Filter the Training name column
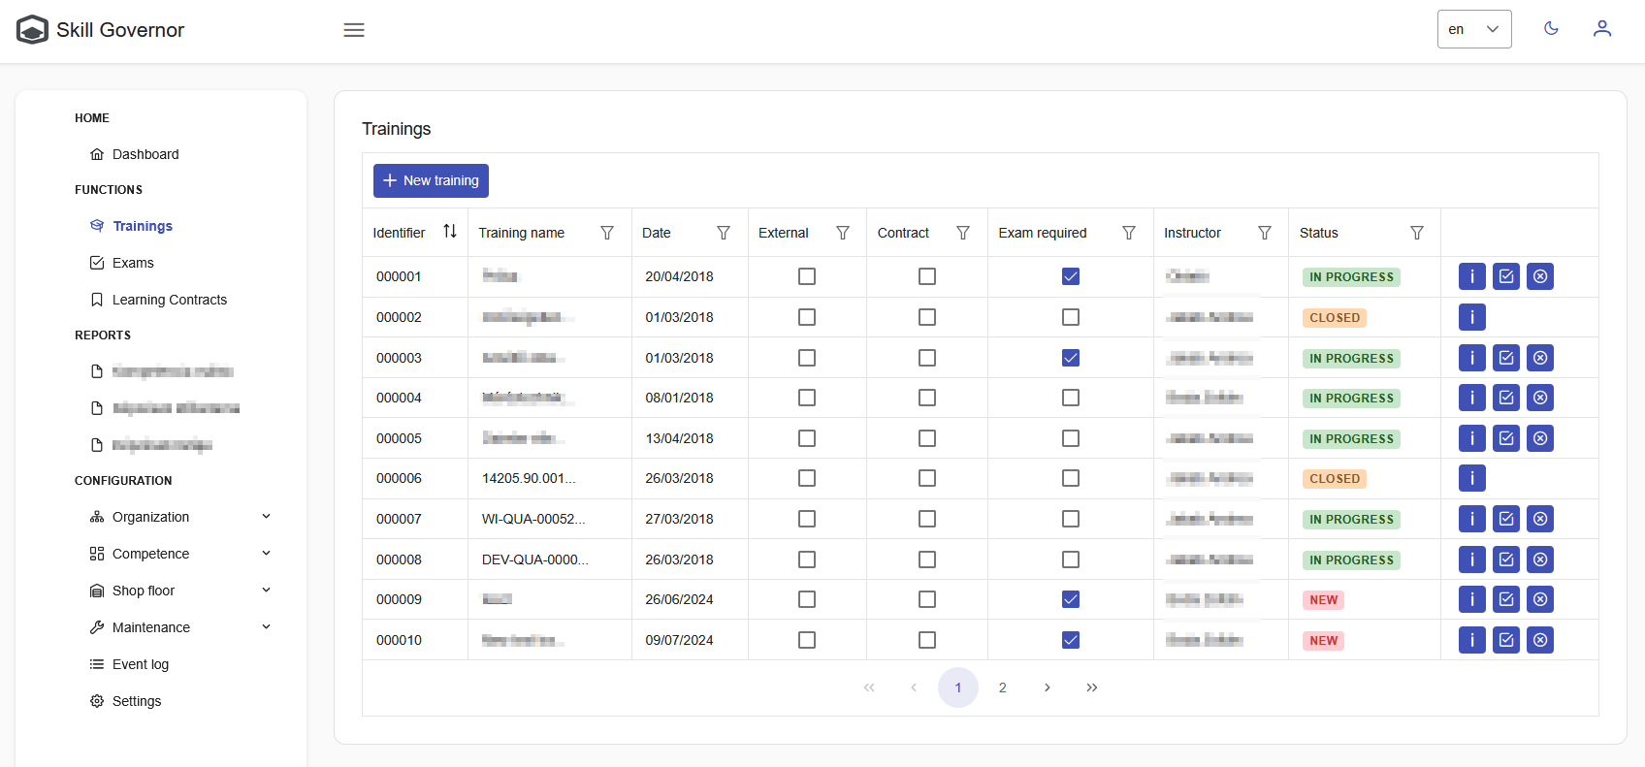This screenshot has width=1645, height=767. [x=607, y=233]
